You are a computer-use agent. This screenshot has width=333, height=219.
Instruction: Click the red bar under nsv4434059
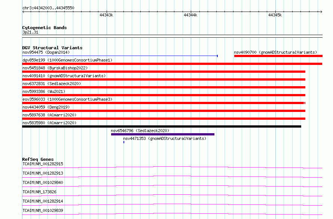click(164, 111)
